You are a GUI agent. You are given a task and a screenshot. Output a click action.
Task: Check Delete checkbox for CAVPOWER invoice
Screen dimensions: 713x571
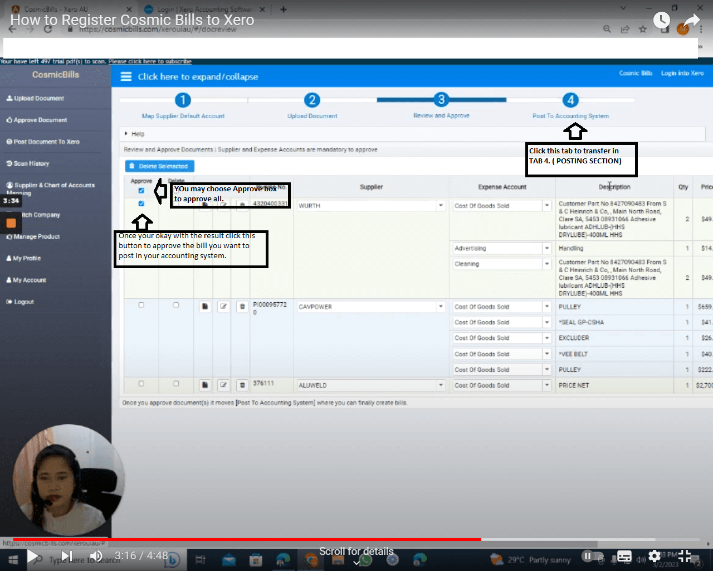(x=176, y=305)
